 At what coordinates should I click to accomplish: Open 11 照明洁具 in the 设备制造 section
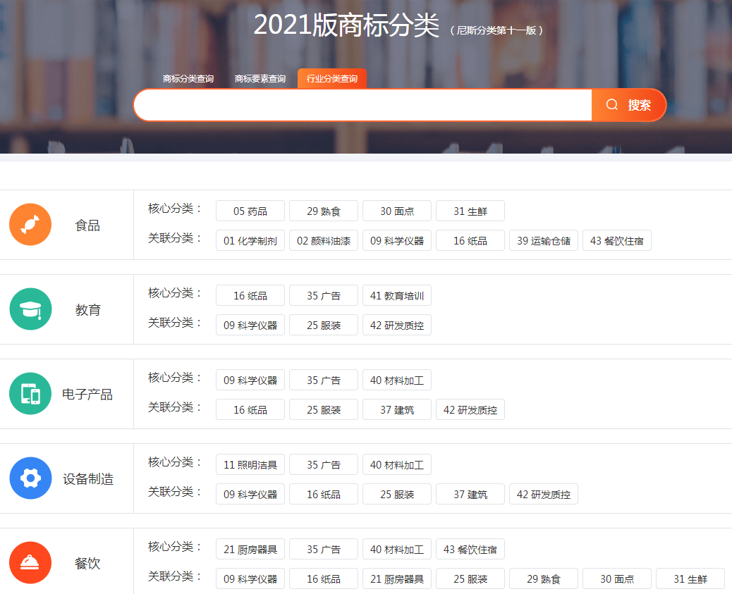pos(250,465)
